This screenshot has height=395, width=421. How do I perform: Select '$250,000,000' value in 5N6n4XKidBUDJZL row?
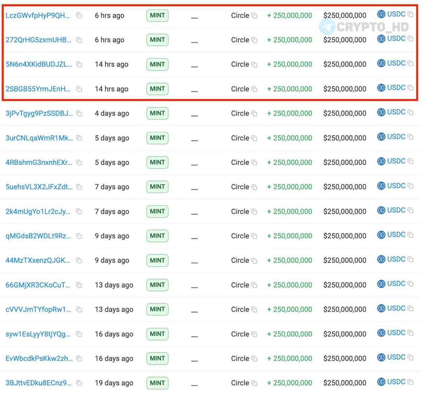(x=345, y=64)
